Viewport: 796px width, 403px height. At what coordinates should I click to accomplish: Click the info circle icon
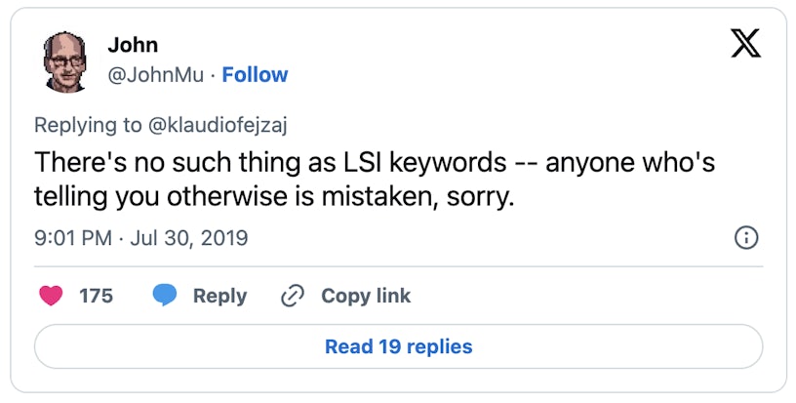tap(745, 238)
